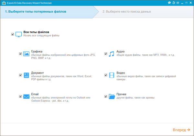Open the feedback chat bubble icon
Screen dimensions: 194x136
click(x=169, y=3)
